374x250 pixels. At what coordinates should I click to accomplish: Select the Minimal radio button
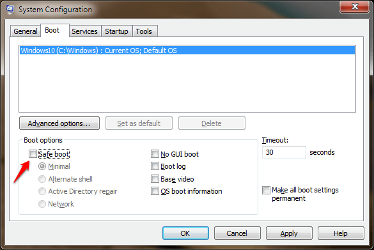(42, 166)
